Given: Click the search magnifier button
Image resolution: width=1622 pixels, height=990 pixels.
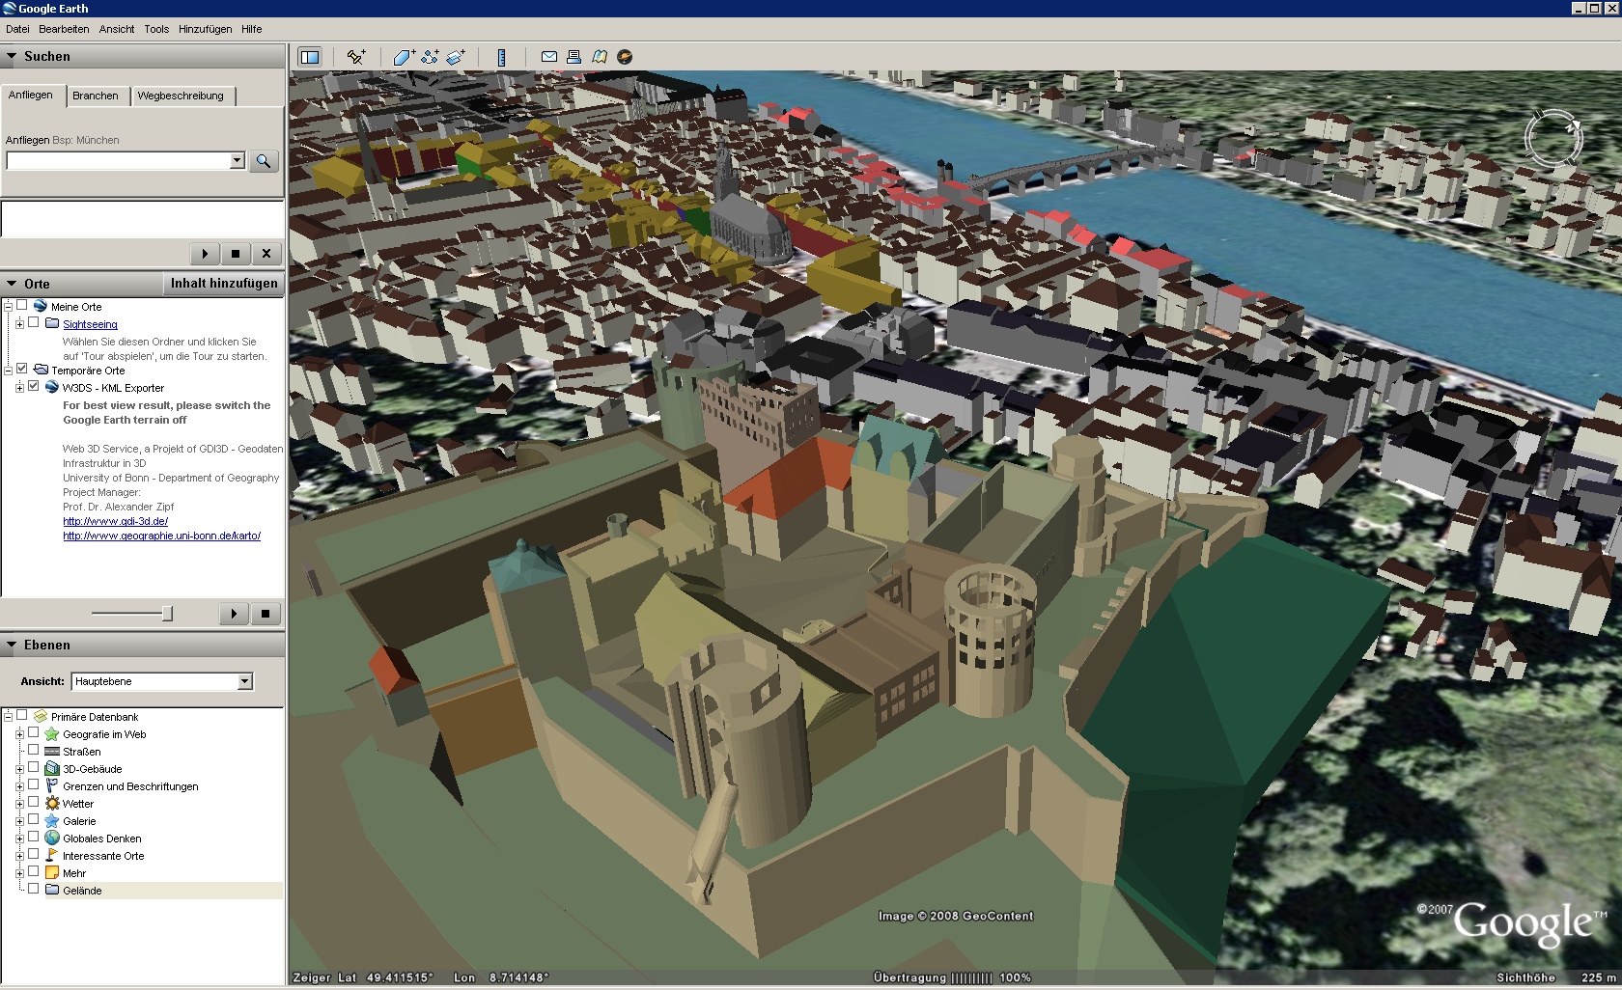Looking at the screenshot, I should pyautogui.click(x=263, y=160).
